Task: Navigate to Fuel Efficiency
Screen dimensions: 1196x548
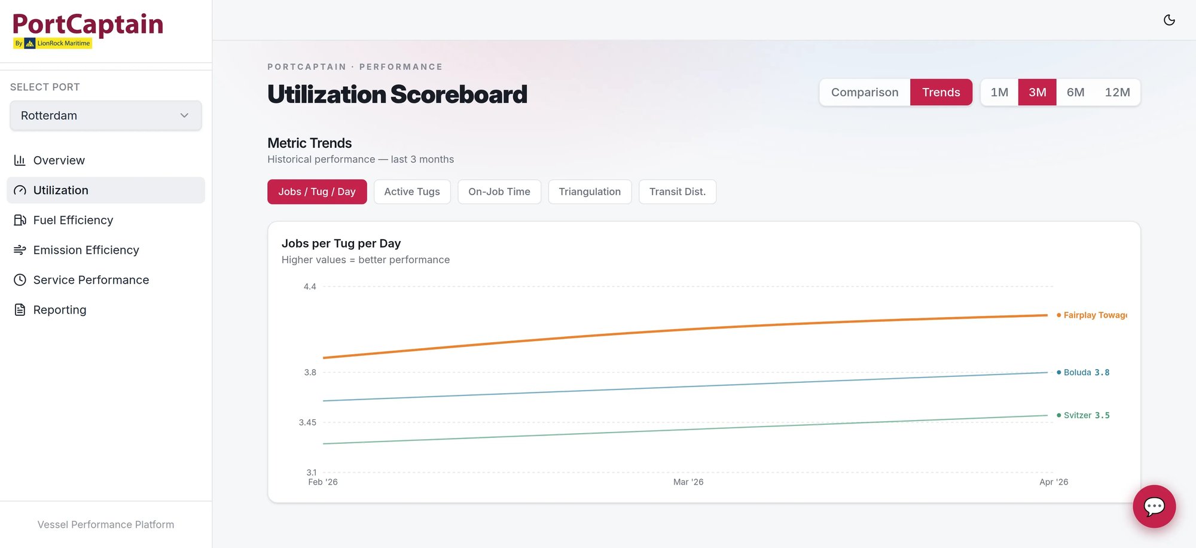Action: (106, 220)
